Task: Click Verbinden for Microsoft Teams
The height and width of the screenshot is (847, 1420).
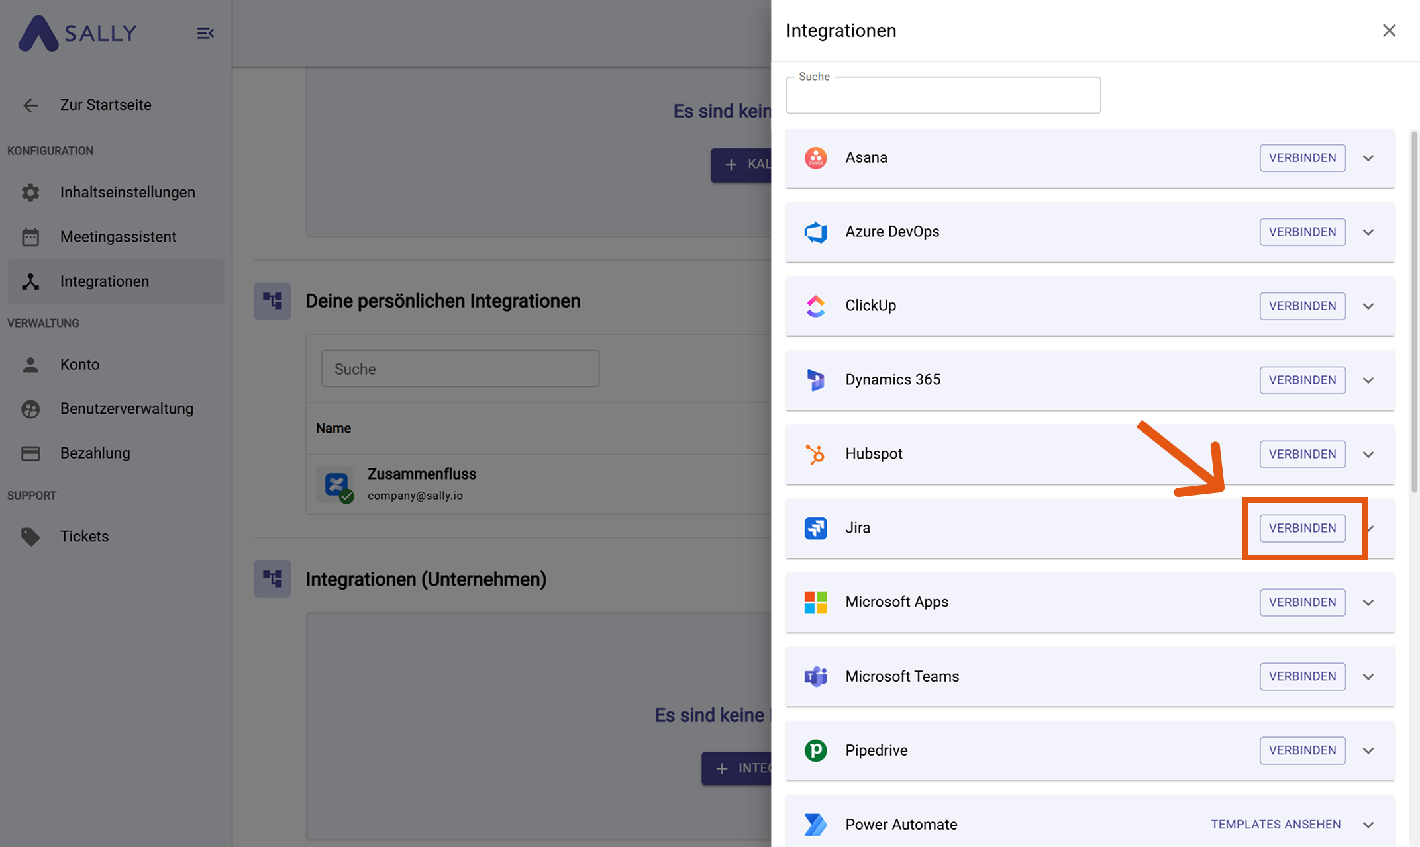Action: pyautogui.click(x=1302, y=677)
